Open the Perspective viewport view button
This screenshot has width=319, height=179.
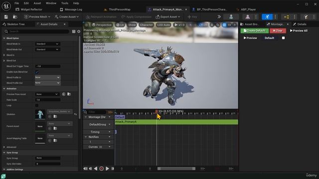pyautogui.click(x=102, y=25)
